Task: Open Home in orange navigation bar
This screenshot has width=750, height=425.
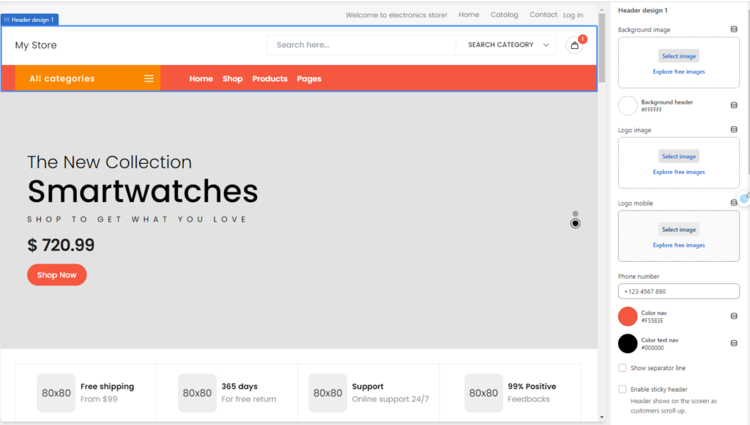Action: [201, 79]
